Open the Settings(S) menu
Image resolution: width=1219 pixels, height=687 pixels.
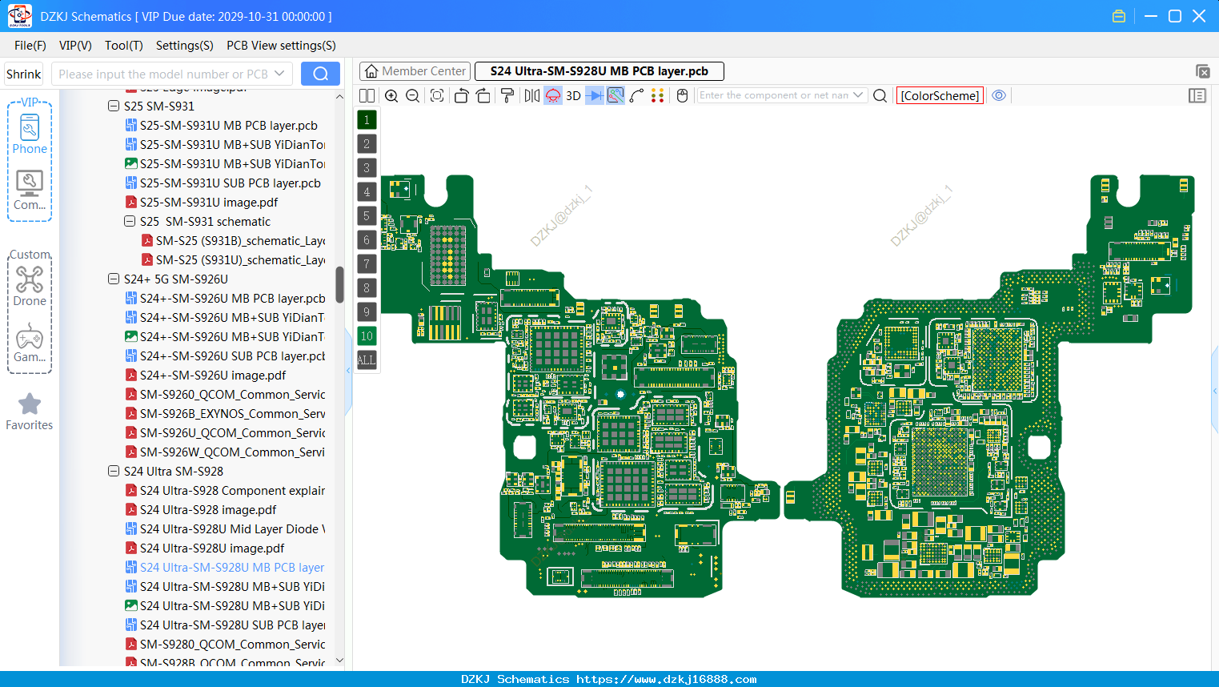[185, 46]
